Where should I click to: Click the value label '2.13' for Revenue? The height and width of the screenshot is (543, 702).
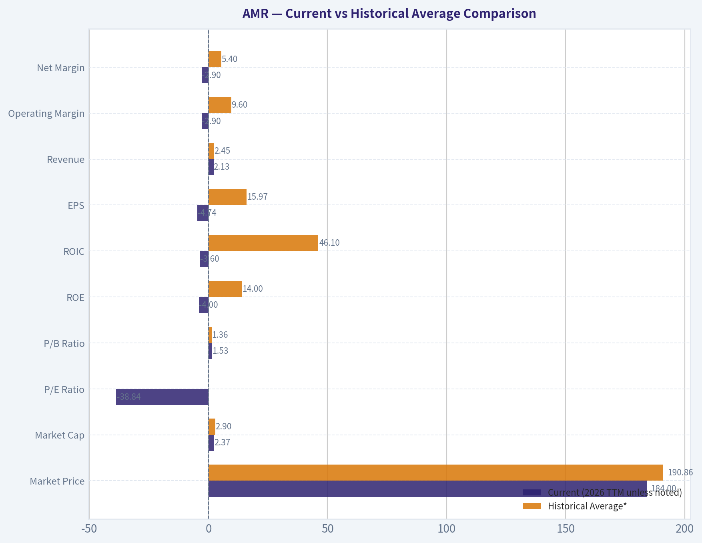pos(222,167)
